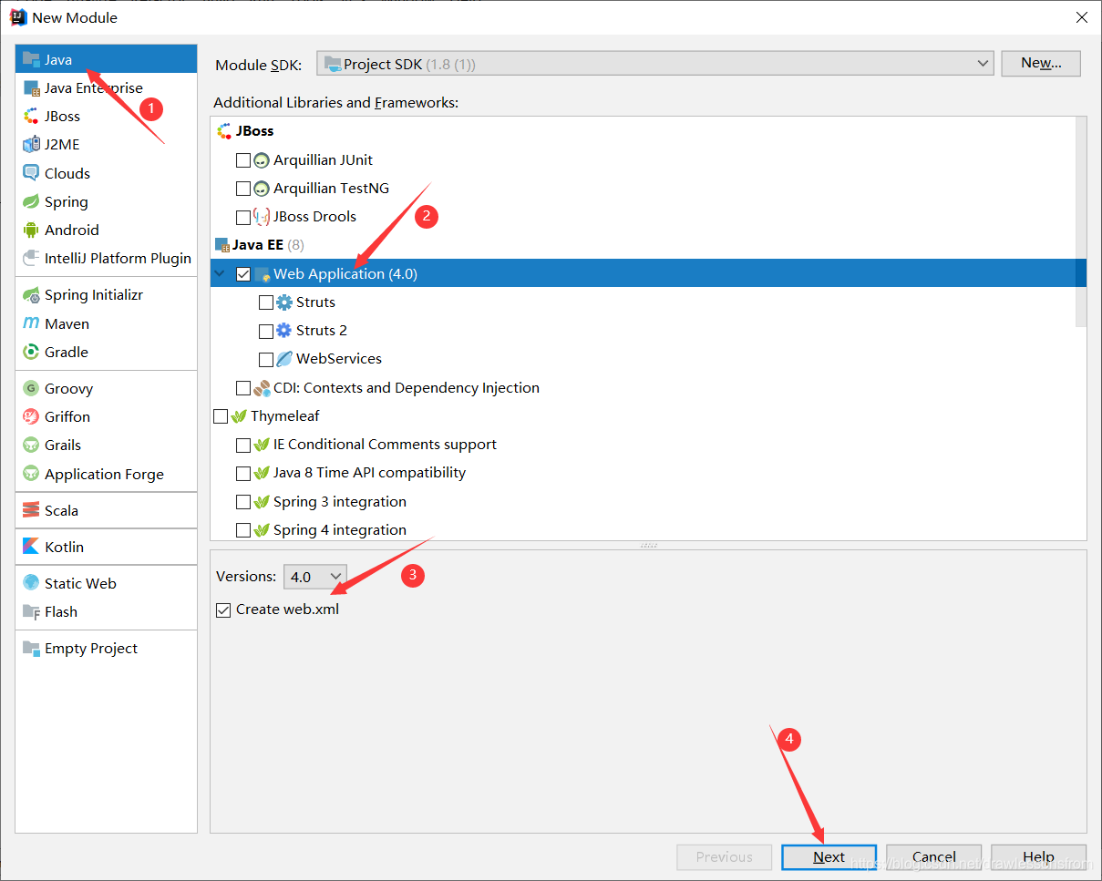Check the Struts framework checkbox
1102x881 pixels.
coord(266,302)
